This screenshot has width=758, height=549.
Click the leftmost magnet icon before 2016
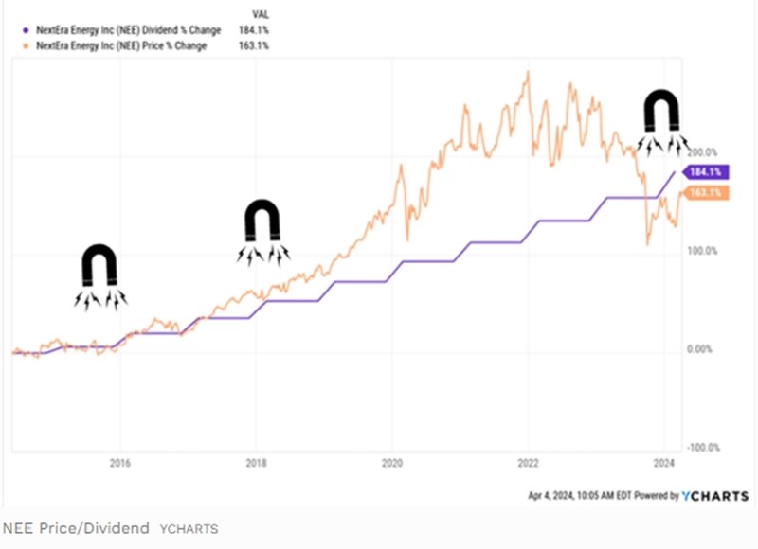[x=99, y=268]
